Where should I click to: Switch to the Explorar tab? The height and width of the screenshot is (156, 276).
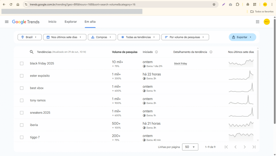point(71,22)
